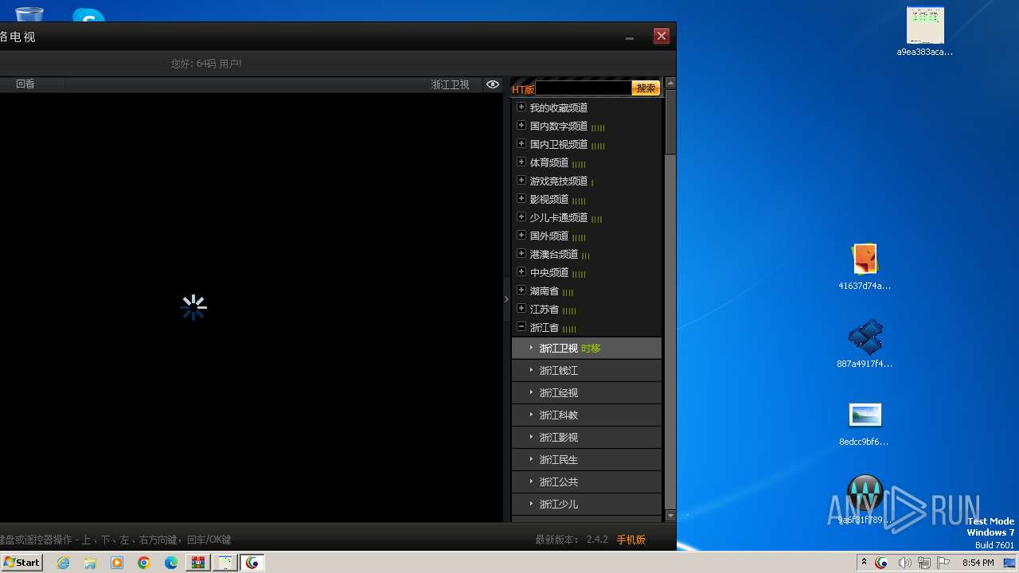
Task: Open Windows Media Player from taskbar
Action: tap(117, 563)
